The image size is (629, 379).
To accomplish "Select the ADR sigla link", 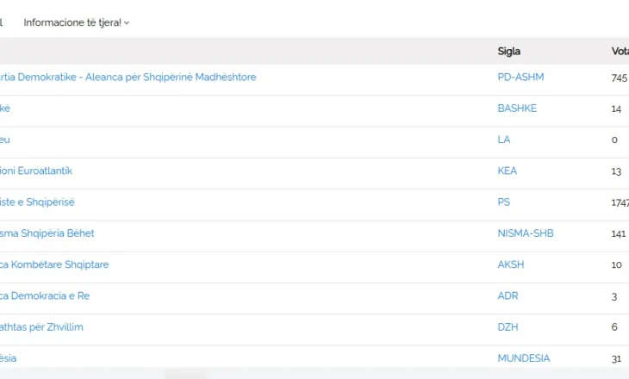I will point(508,296).
